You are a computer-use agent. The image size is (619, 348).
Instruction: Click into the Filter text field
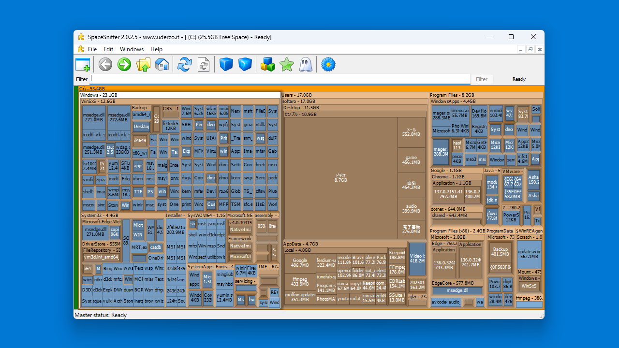[280, 79]
